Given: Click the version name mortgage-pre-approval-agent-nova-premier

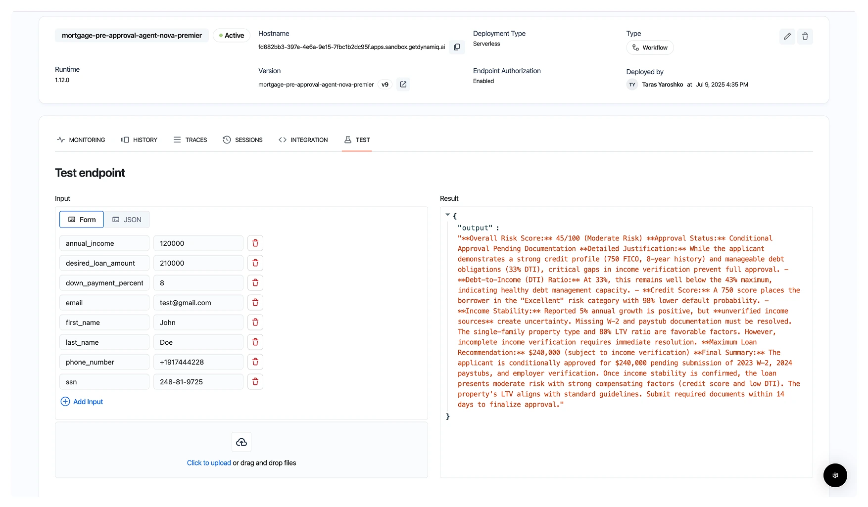Looking at the screenshot, I should [316, 85].
